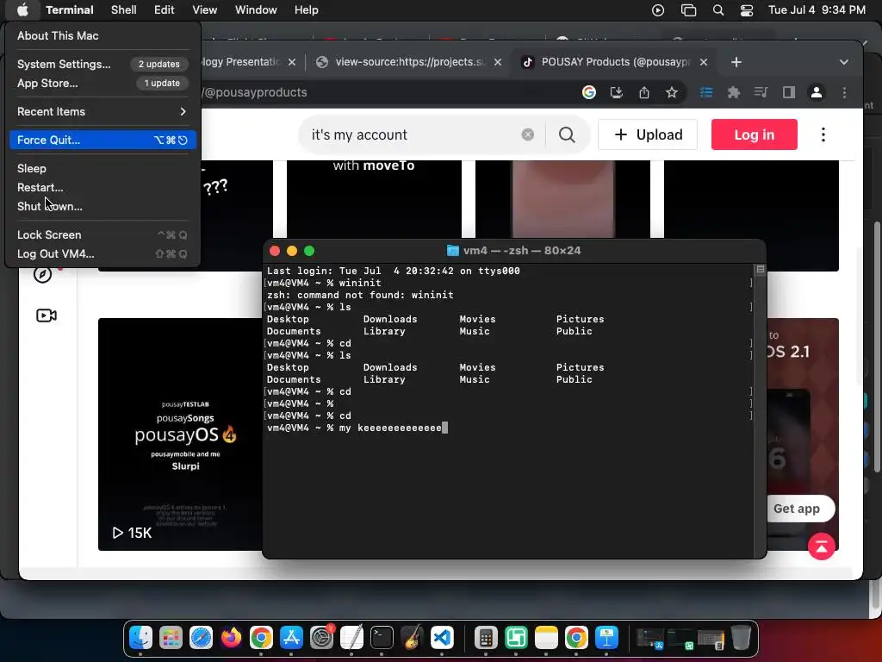Open the Apple menu icon

coord(22,9)
